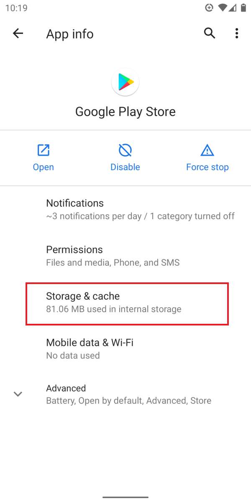Tap the Google Play Store app icon

click(125, 82)
